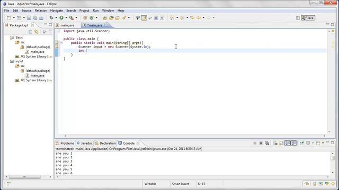Image resolution: width=339 pixels, height=190 pixels.
Task: Click the Search flashlight toolbar icon
Action: point(124,18)
